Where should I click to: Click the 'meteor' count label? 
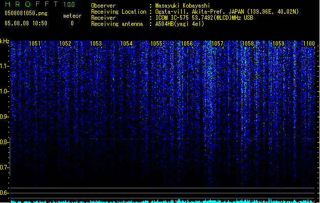[x=72, y=16]
